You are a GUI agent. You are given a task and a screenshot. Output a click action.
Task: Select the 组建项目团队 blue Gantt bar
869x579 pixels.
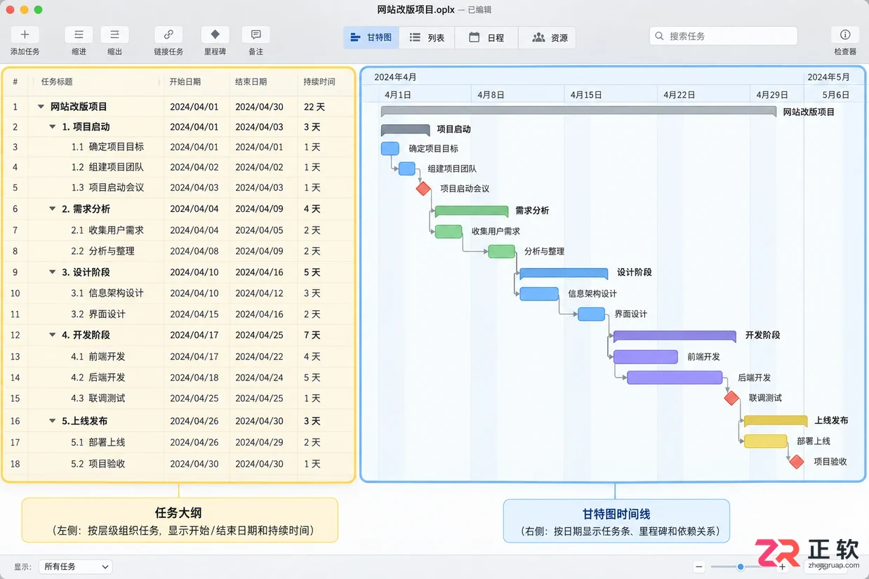click(407, 168)
